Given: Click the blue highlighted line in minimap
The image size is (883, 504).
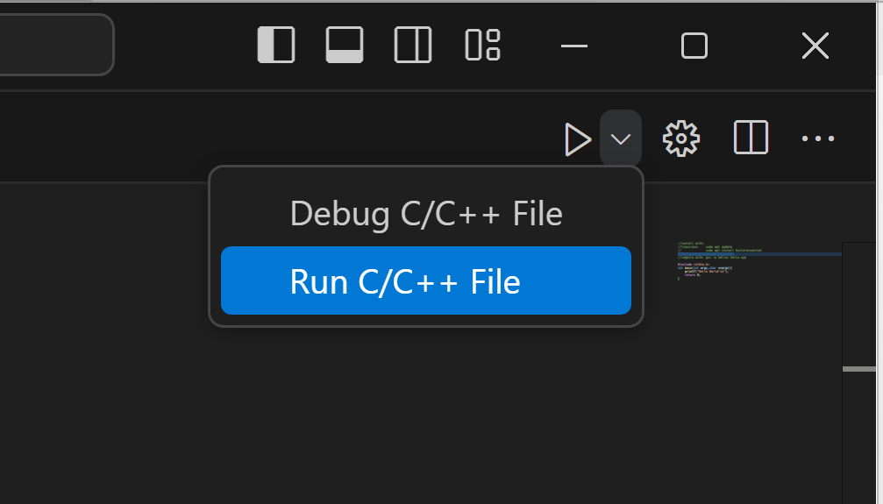Looking at the screenshot, I should 754,254.
